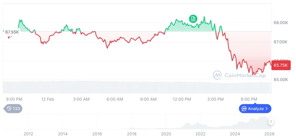Select the 2012 year on the navigator
Screen dimensions: 296x138
pyautogui.click(x=28, y=134)
